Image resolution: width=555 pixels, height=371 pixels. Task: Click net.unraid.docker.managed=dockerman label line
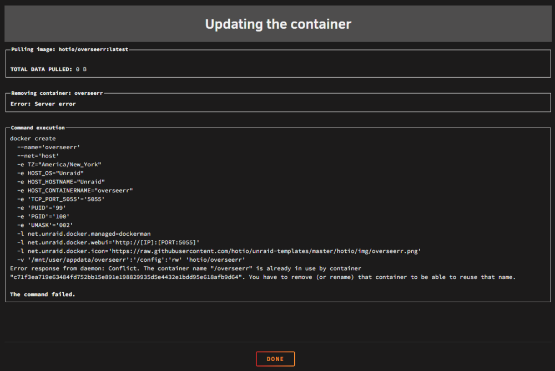tap(84, 234)
